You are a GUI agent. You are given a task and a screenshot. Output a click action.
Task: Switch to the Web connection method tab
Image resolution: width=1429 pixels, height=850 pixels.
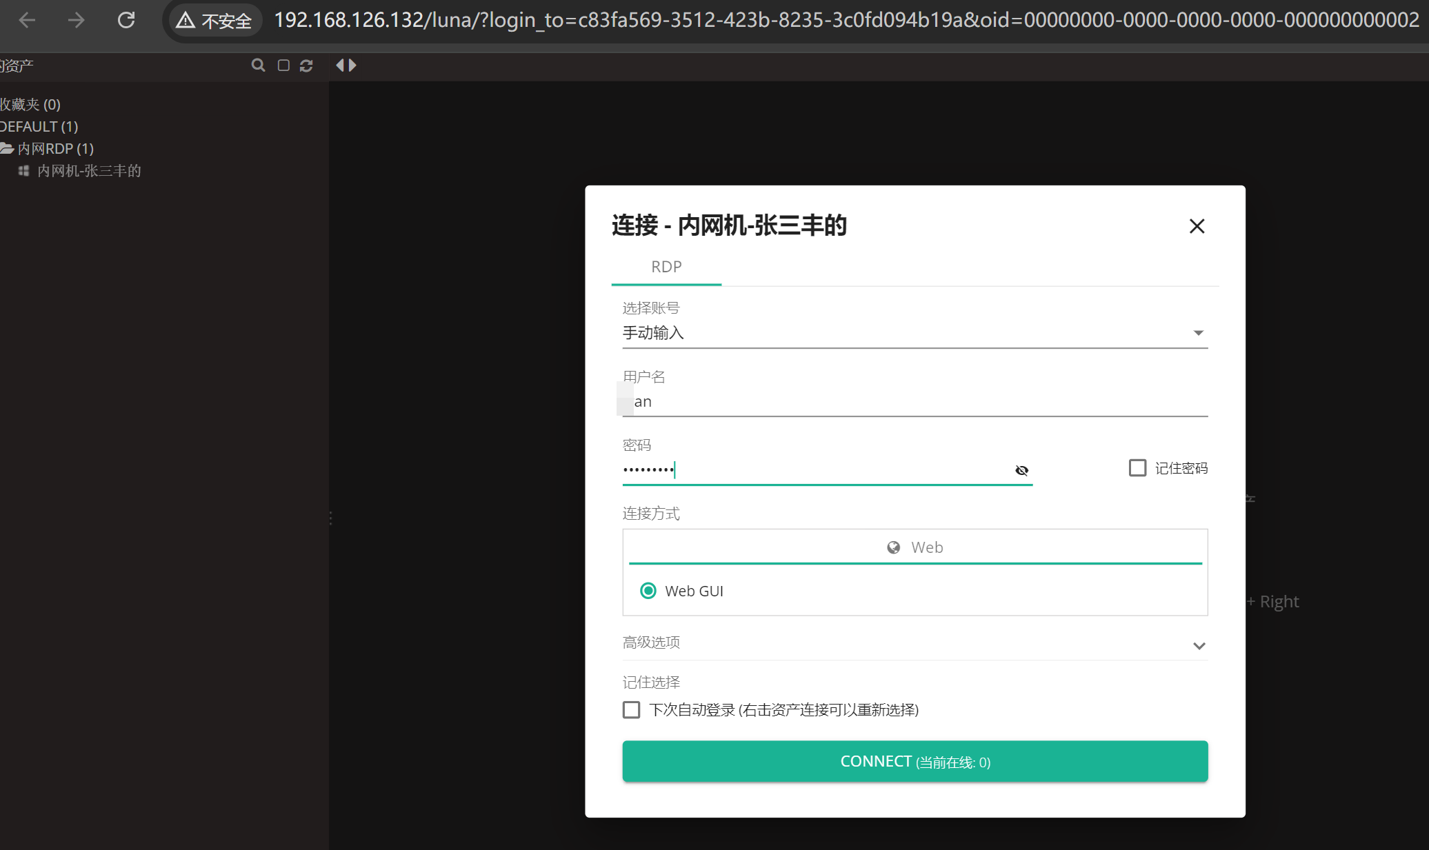(915, 547)
